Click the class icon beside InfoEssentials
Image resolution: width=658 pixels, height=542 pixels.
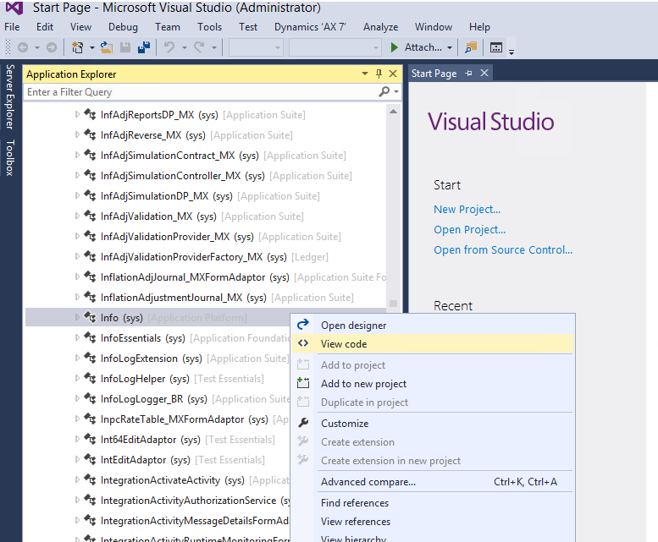(x=90, y=338)
